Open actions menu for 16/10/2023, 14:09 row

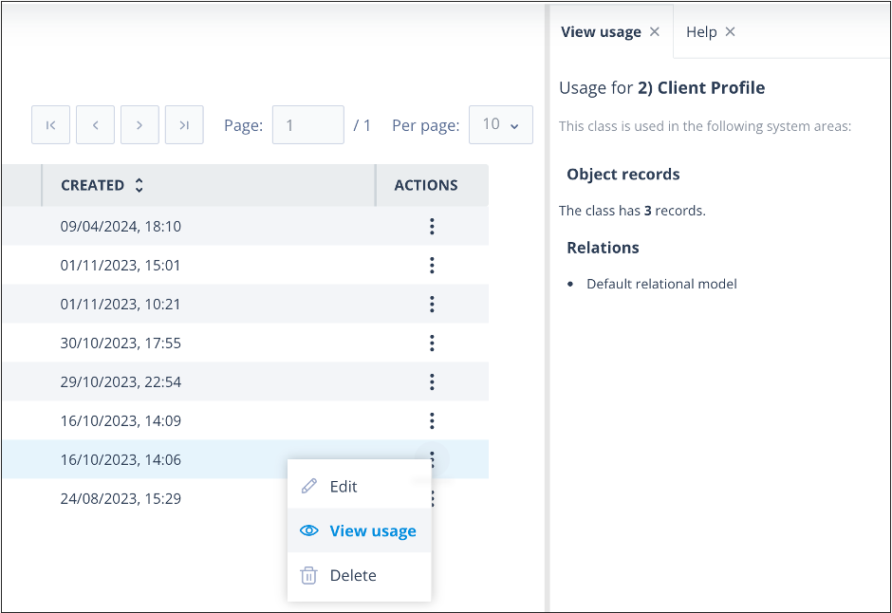tap(432, 420)
